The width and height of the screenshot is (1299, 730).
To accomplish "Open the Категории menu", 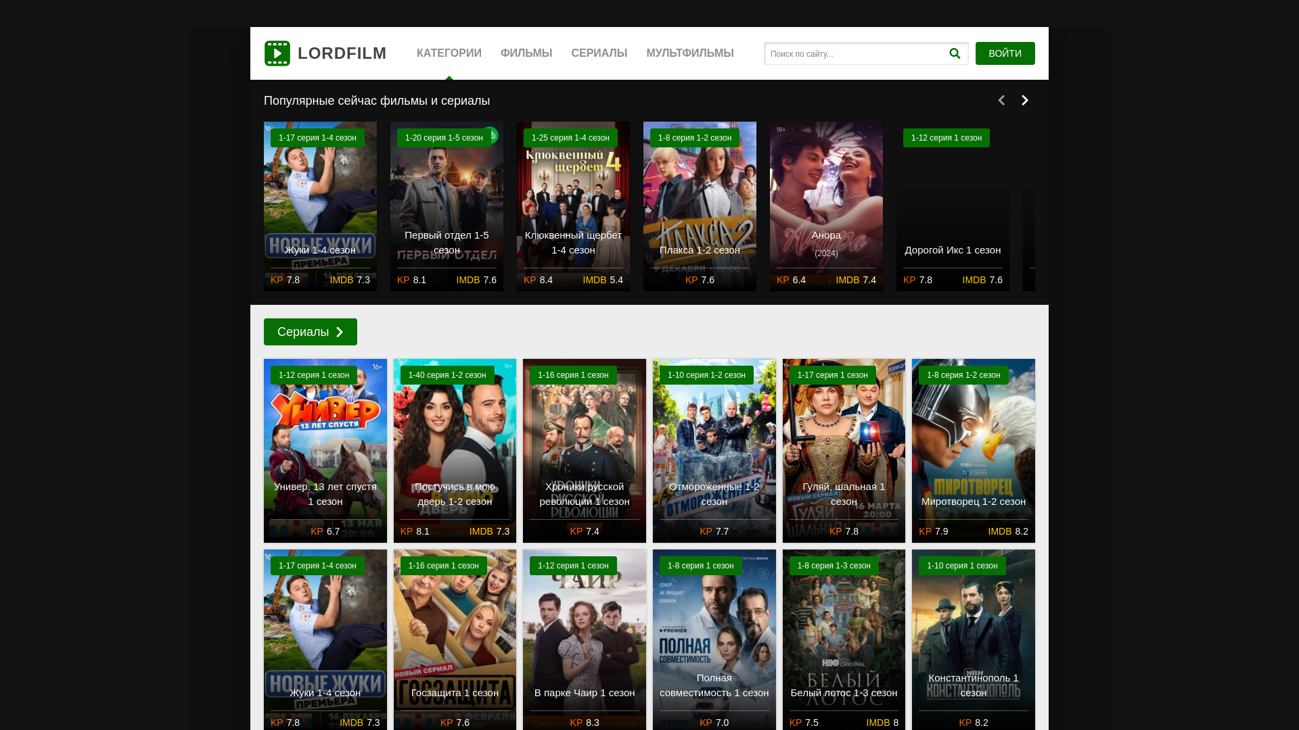I will [x=449, y=53].
